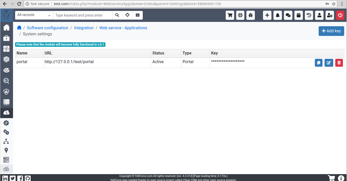Open the grid menu icon next to search
Image resolution: width=347 pixels, height=181 pixels.
pos(138,15)
